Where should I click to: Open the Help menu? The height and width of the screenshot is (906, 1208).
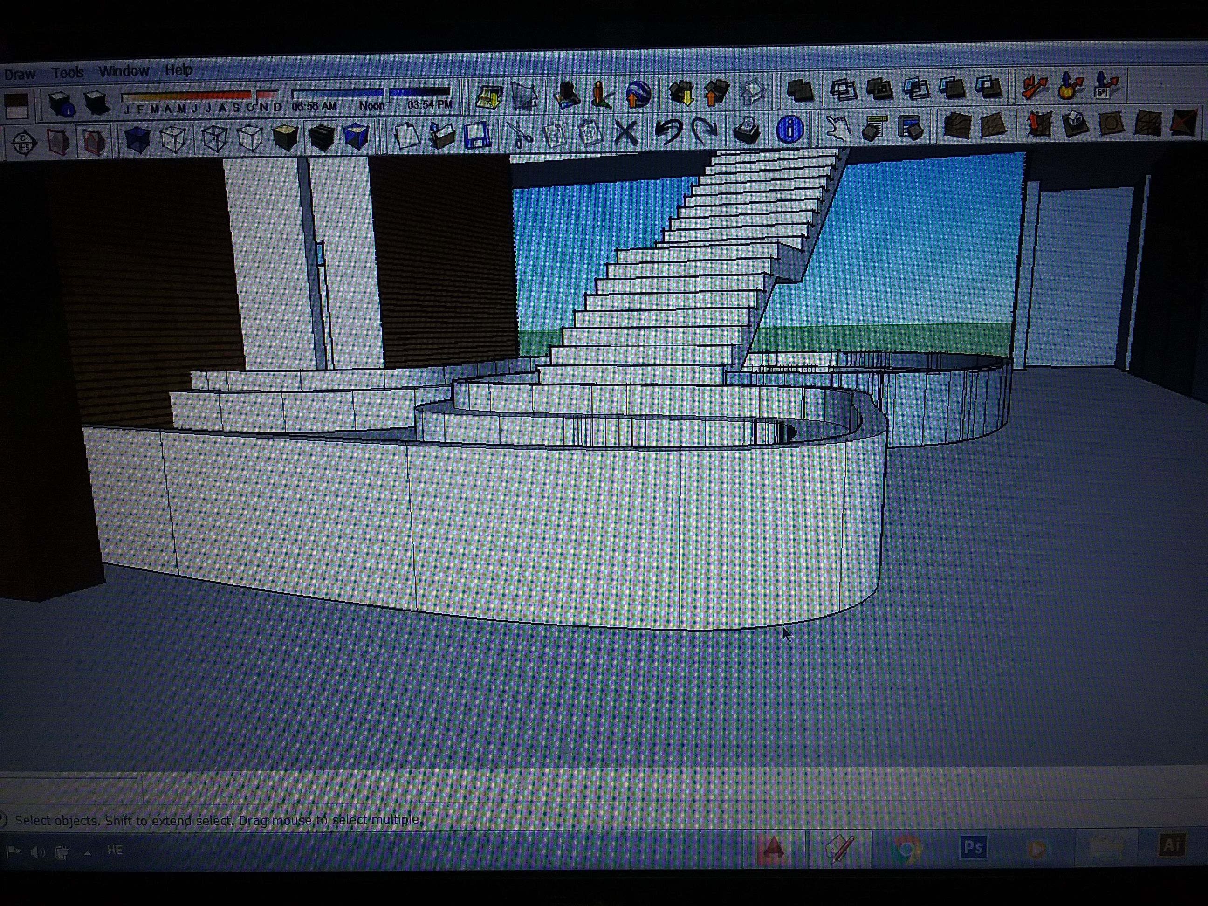[178, 70]
